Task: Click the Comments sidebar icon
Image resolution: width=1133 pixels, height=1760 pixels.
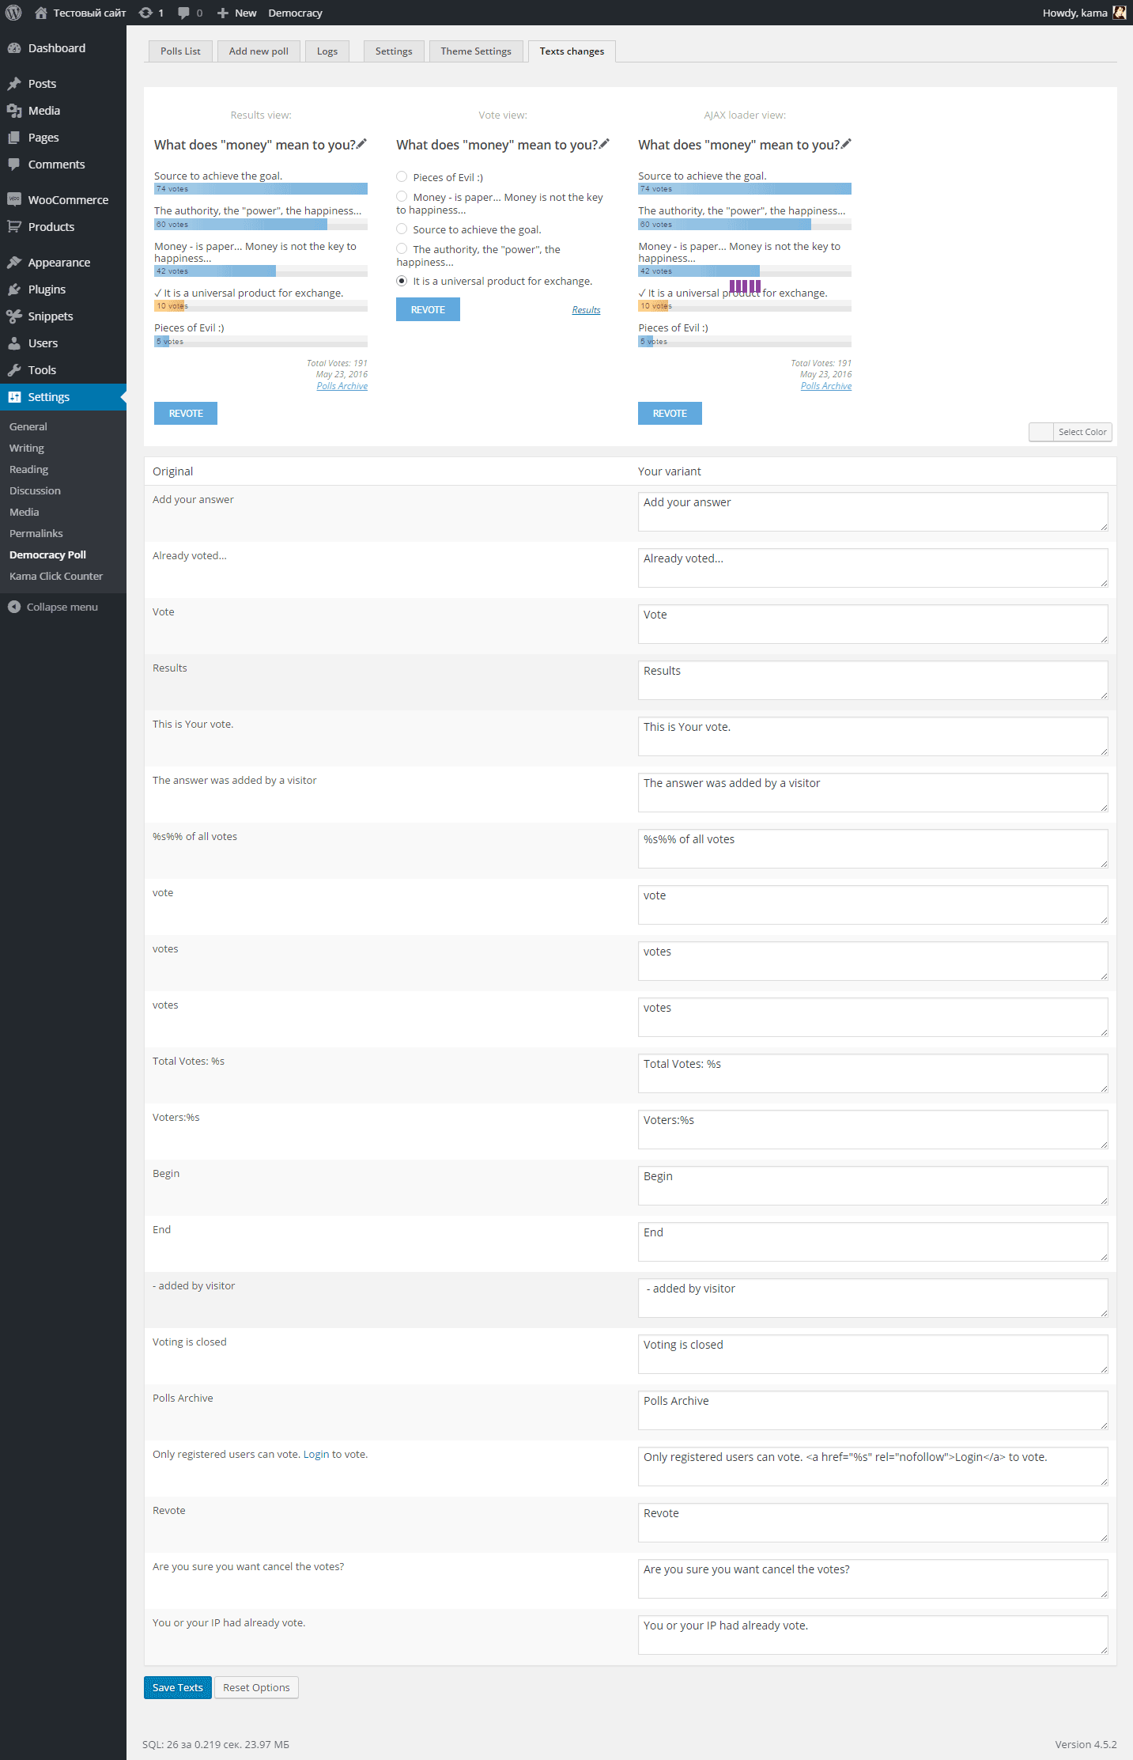Action: (x=14, y=165)
